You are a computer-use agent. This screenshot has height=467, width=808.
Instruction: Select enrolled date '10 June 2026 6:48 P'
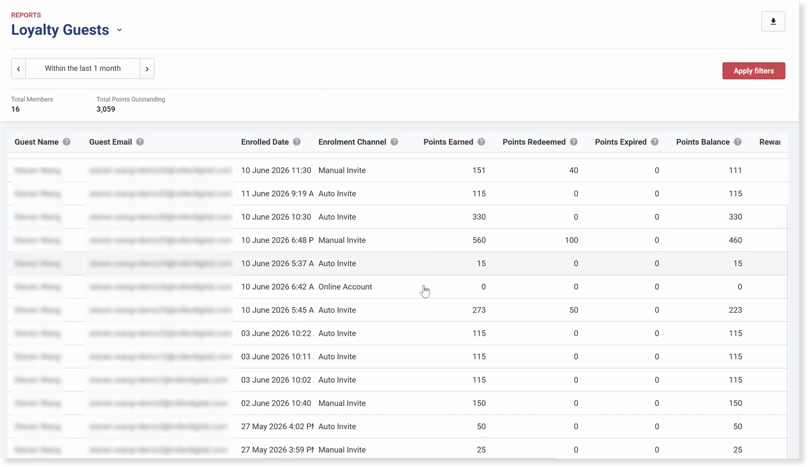277,240
